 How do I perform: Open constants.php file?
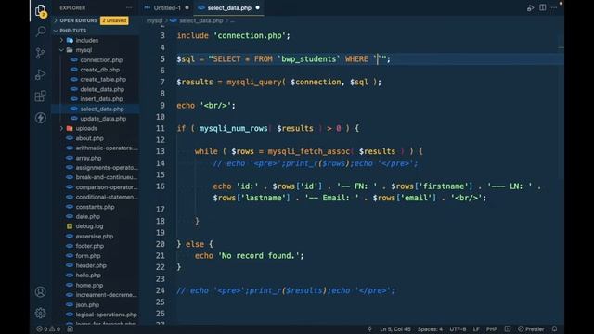pos(95,207)
